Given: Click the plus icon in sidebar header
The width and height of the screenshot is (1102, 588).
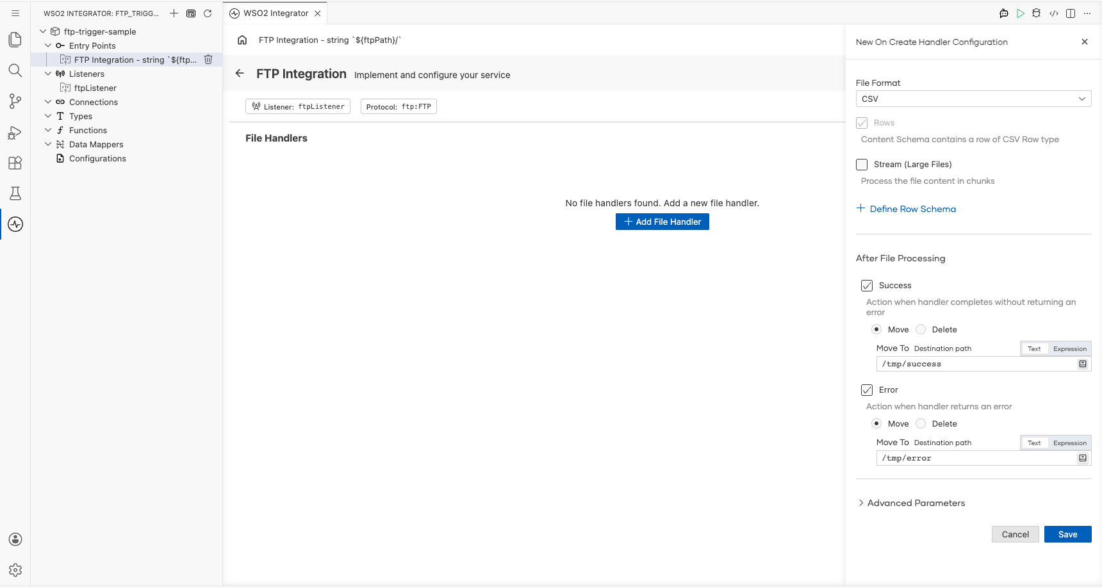Looking at the screenshot, I should [x=174, y=13].
